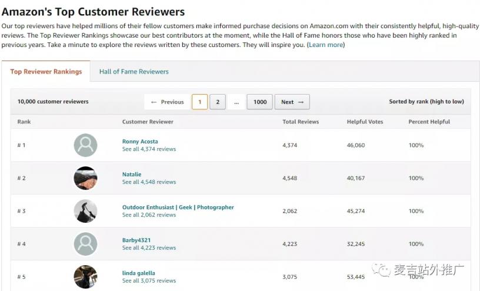The image size is (480, 291).
Task: Switch to Hall of Fame Reviewers tab
Action: coord(134,72)
